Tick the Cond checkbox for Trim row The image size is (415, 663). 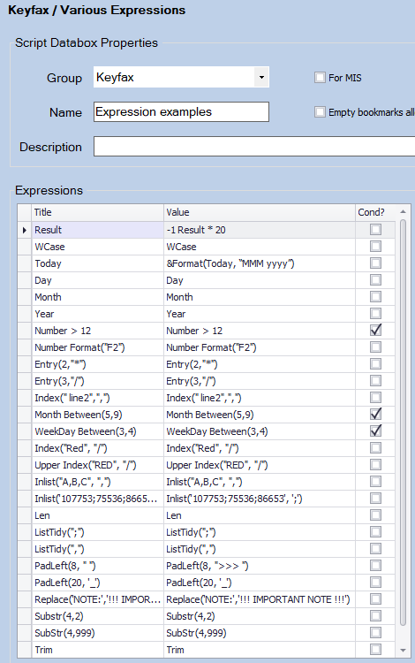[x=375, y=649]
